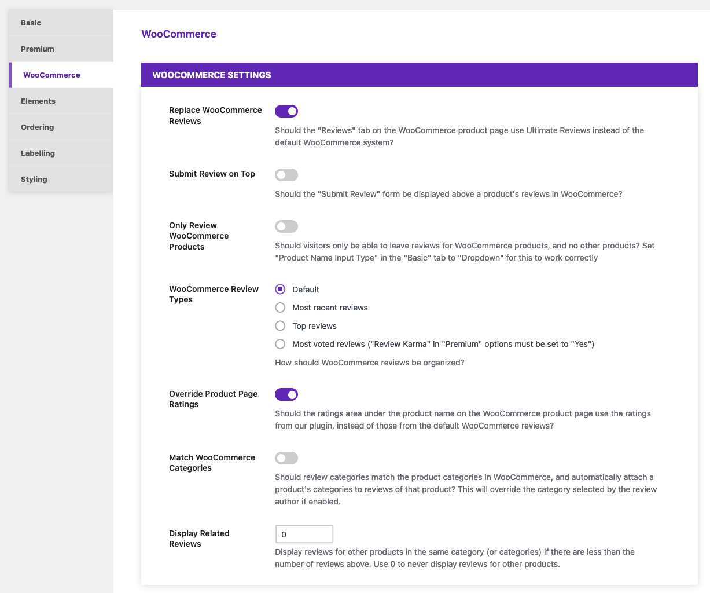Click the WooCommerce Settings purple header bar
This screenshot has height=593, width=710.
tap(420, 75)
